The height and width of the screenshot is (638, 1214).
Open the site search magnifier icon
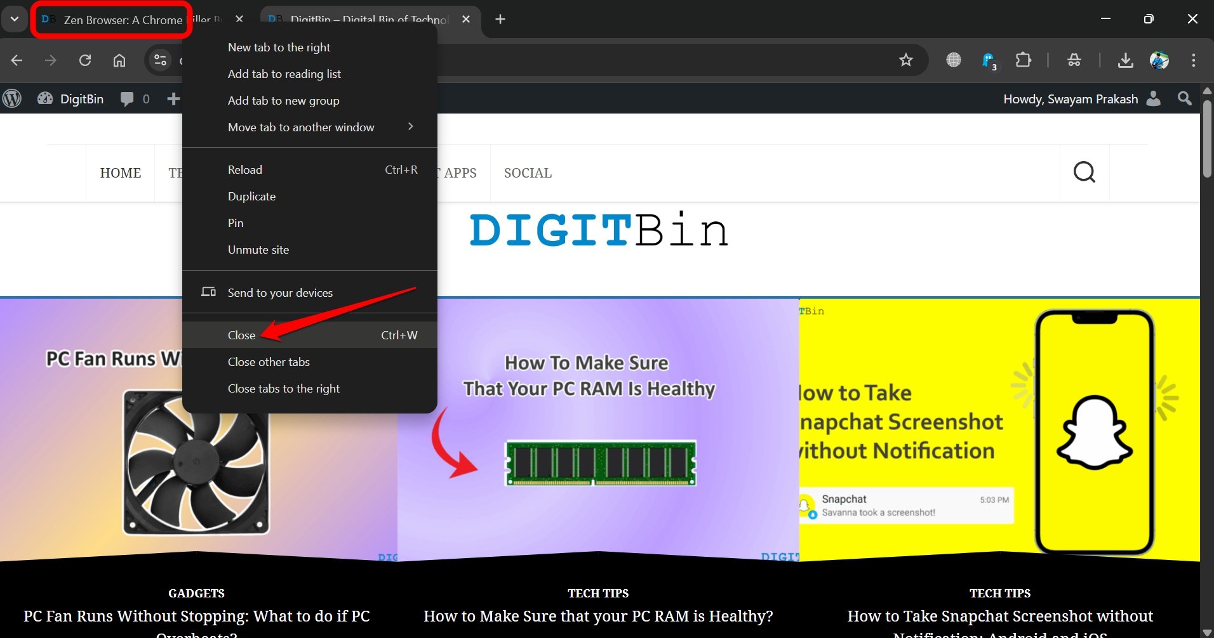[x=1084, y=173]
